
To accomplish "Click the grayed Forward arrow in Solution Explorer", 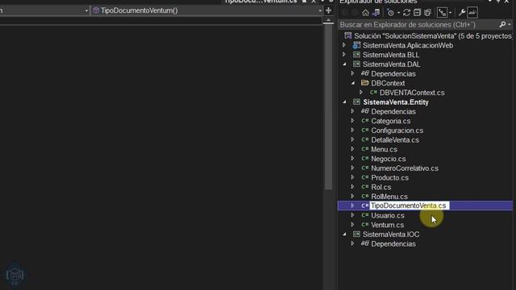I will 355,13.
